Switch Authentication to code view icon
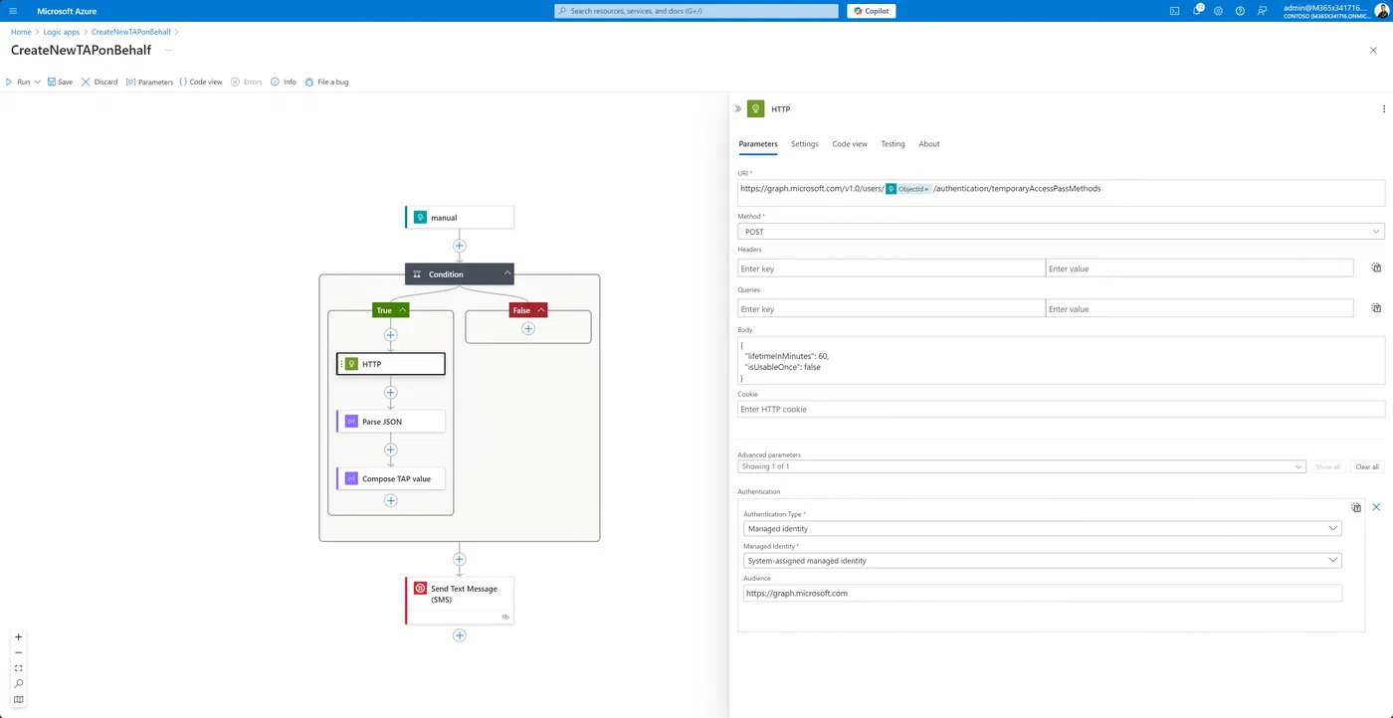The image size is (1393, 718). tap(1356, 507)
